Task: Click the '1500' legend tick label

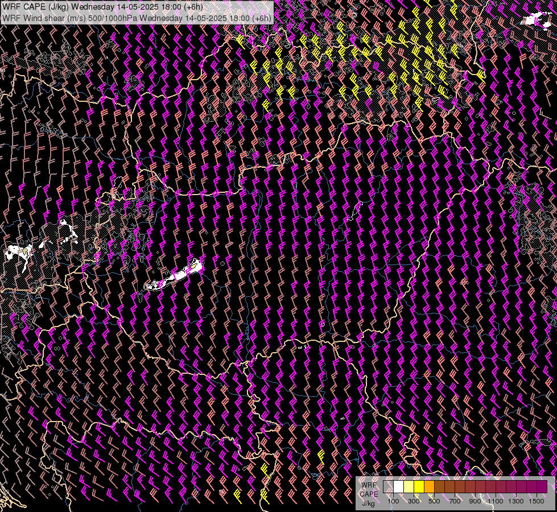Action: coord(537,501)
